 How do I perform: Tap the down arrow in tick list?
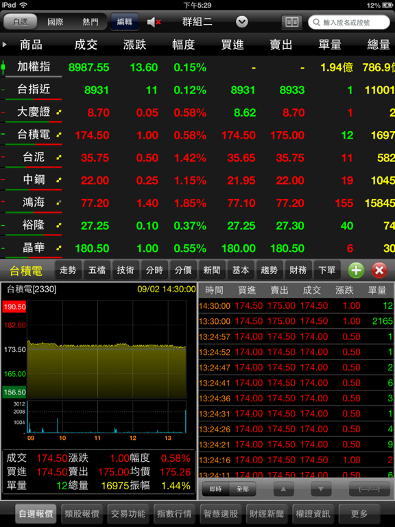pyautogui.click(x=321, y=489)
